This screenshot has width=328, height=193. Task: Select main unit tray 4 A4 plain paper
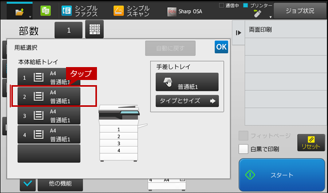(49, 134)
